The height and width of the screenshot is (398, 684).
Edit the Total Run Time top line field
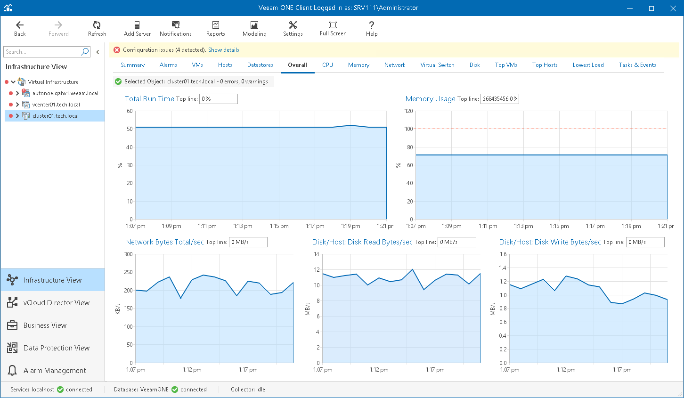(219, 99)
